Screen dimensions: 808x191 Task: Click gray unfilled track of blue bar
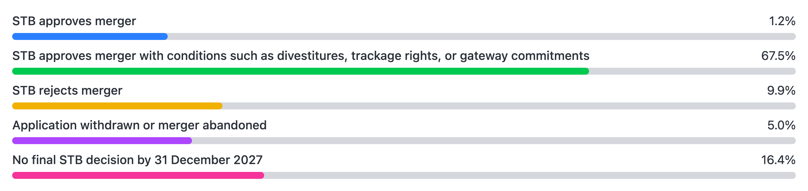482,36
